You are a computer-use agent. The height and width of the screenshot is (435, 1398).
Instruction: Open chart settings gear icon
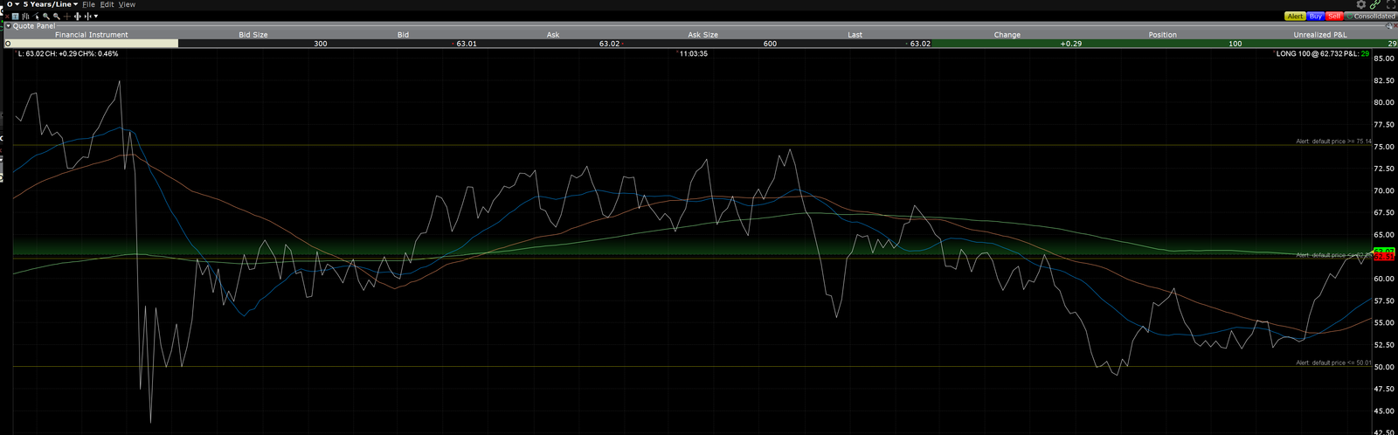point(1361,4)
